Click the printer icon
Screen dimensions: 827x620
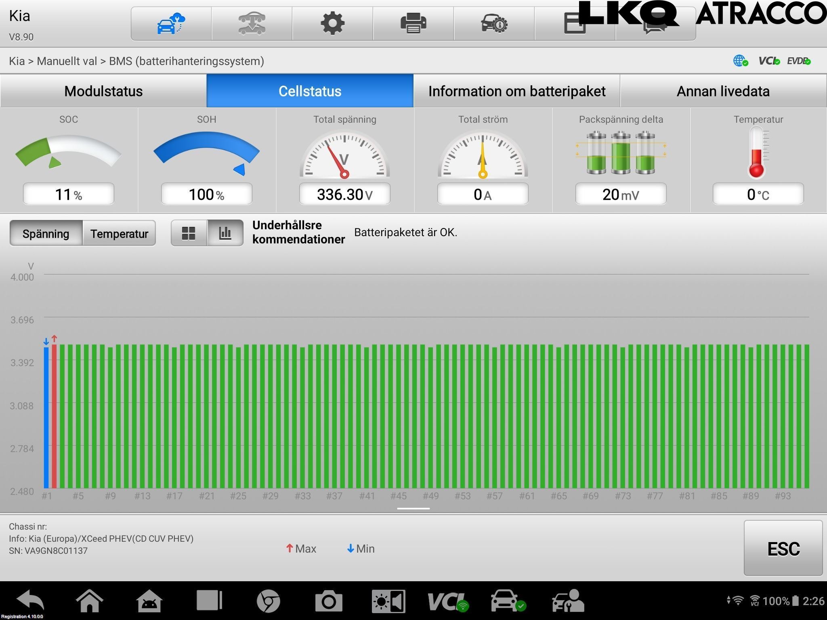pyautogui.click(x=413, y=23)
